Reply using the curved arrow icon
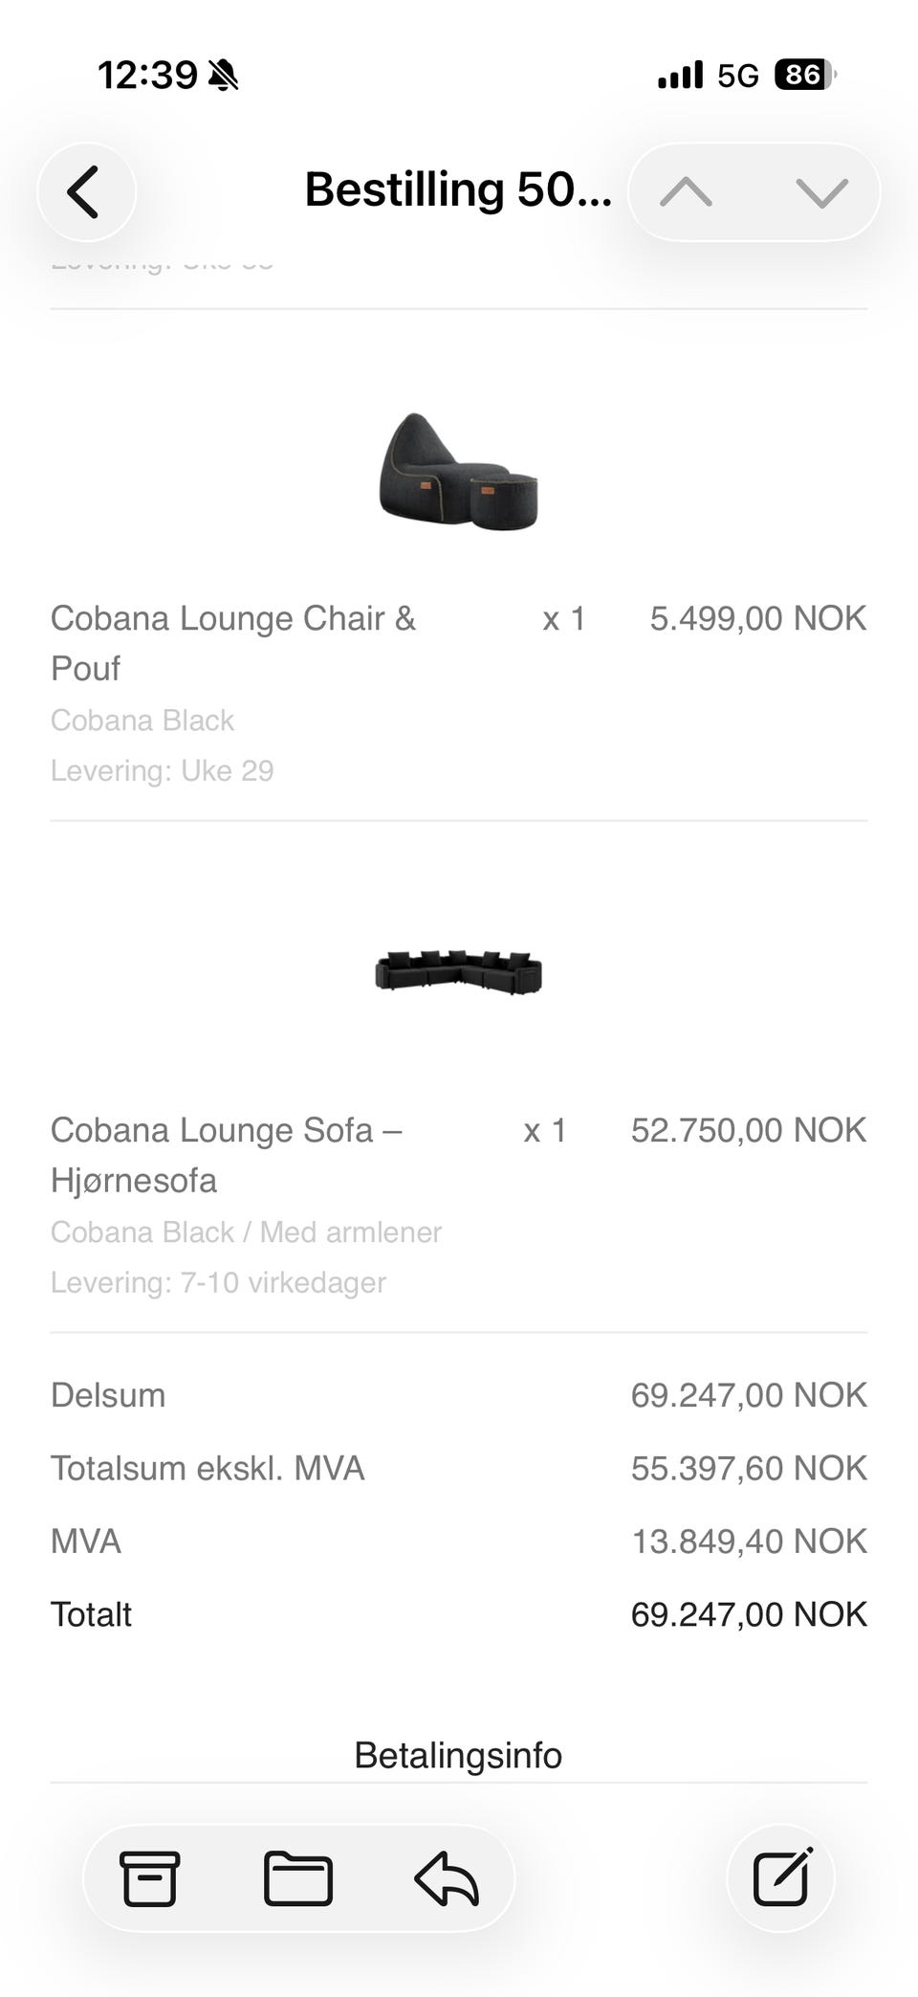Screen dimensions: 918x1997 tap(447, 1878)
